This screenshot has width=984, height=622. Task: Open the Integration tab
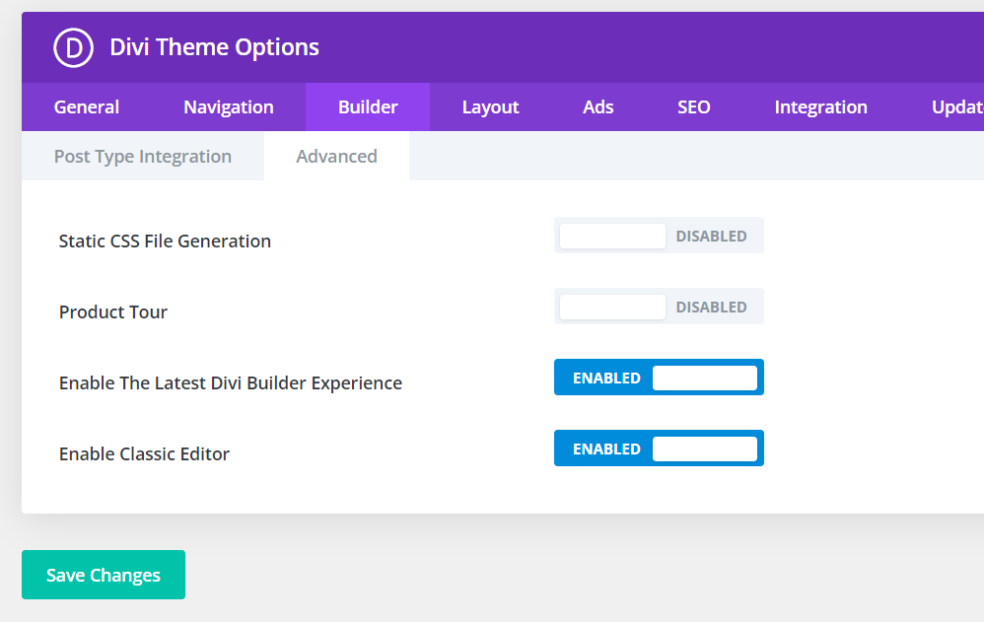pos(820,107)
